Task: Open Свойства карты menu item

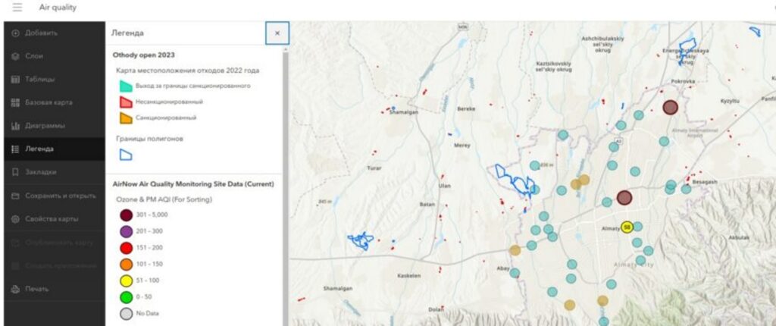Action: 55,218
